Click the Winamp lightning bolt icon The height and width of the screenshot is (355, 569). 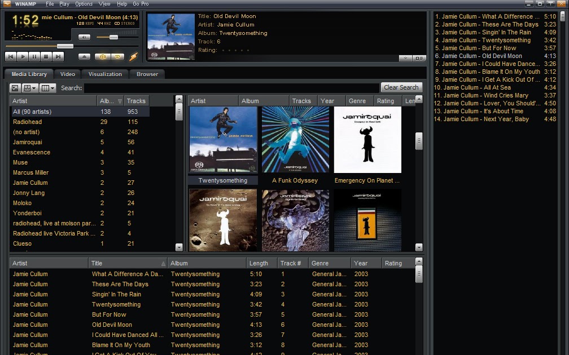coord(134,56)
